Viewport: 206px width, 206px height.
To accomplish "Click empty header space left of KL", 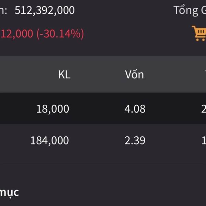I will [24, 75].
